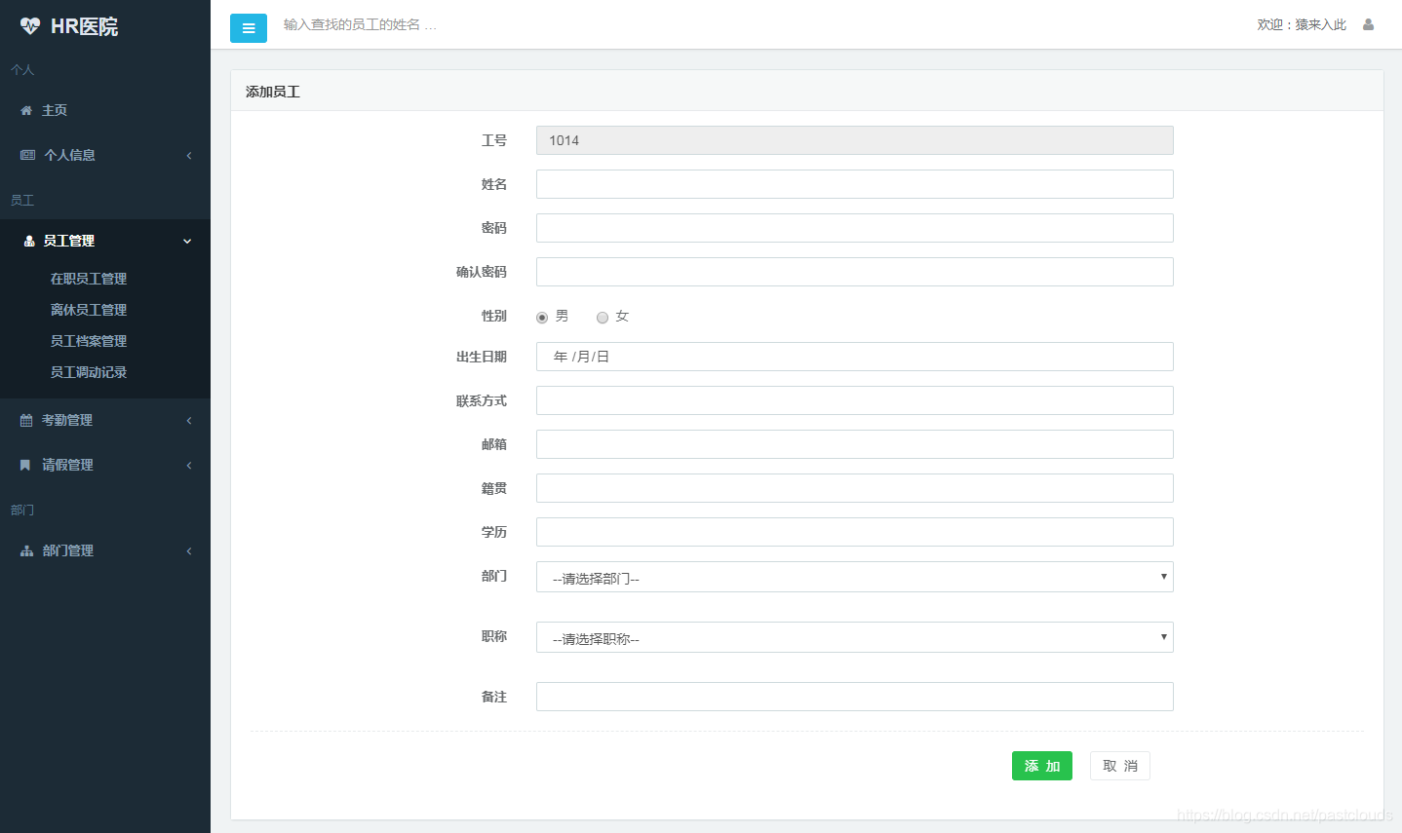The width and height of the screenshot is (1402, 833).
Task: Open 员工档案管理 submenu item
Action: pyautogui.click(x=89, y=341)
